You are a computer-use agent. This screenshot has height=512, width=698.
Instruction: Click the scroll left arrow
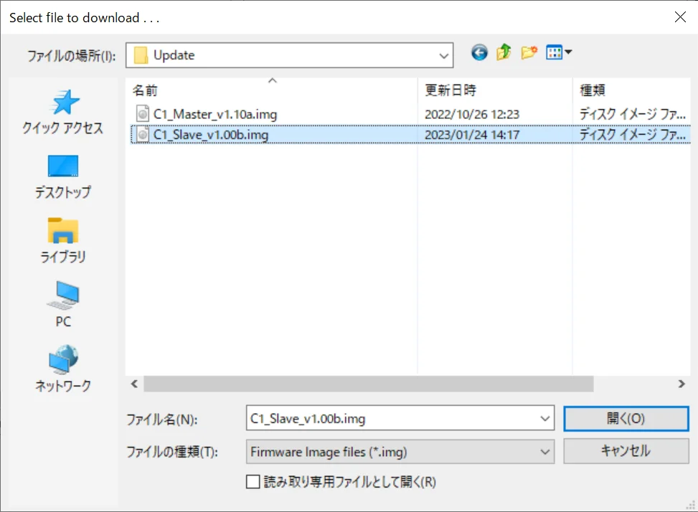click(134, 384)
